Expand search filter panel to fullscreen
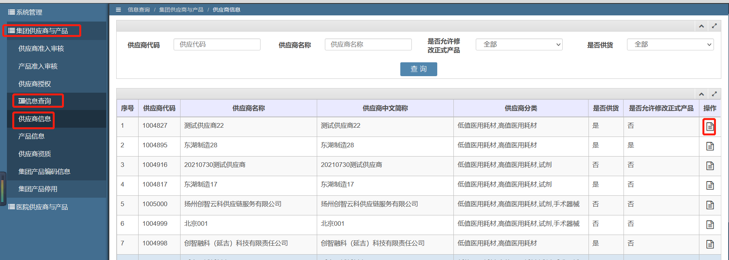Screen dimensions: 729x260 tap(714, 26)
